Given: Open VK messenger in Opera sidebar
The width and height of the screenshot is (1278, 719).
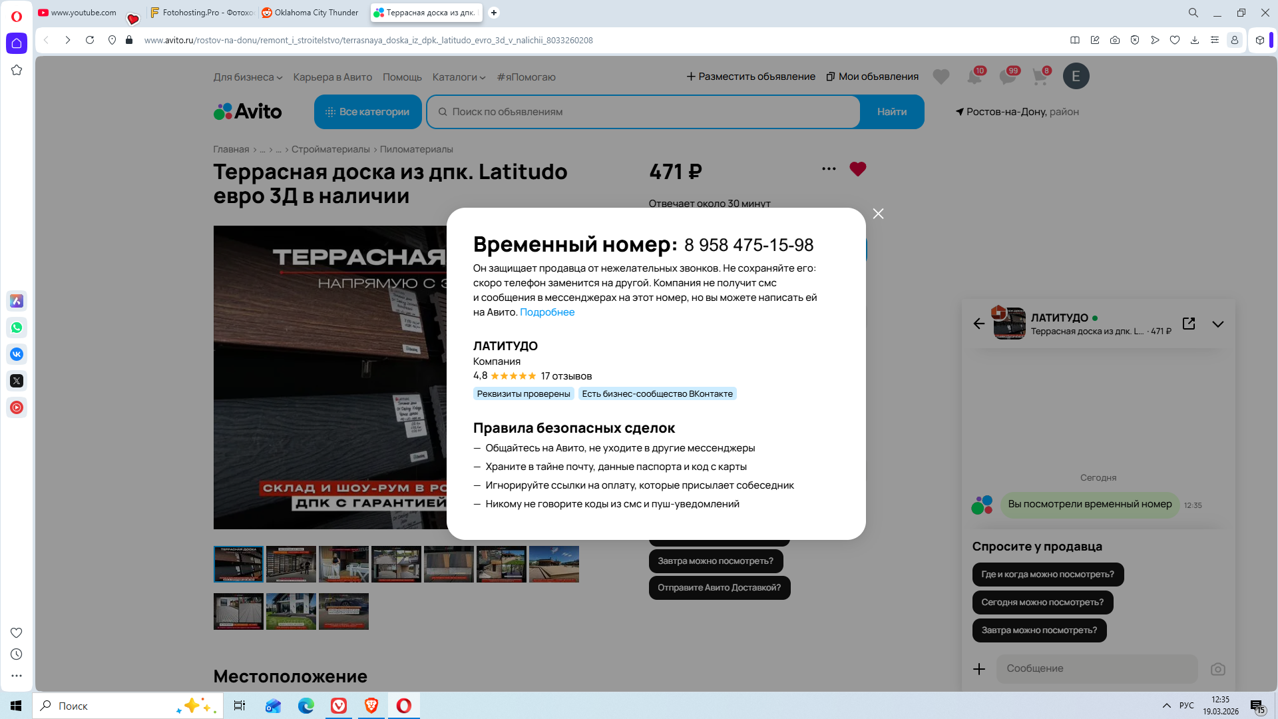Looking at the screenshot, I should pos(17,354).
